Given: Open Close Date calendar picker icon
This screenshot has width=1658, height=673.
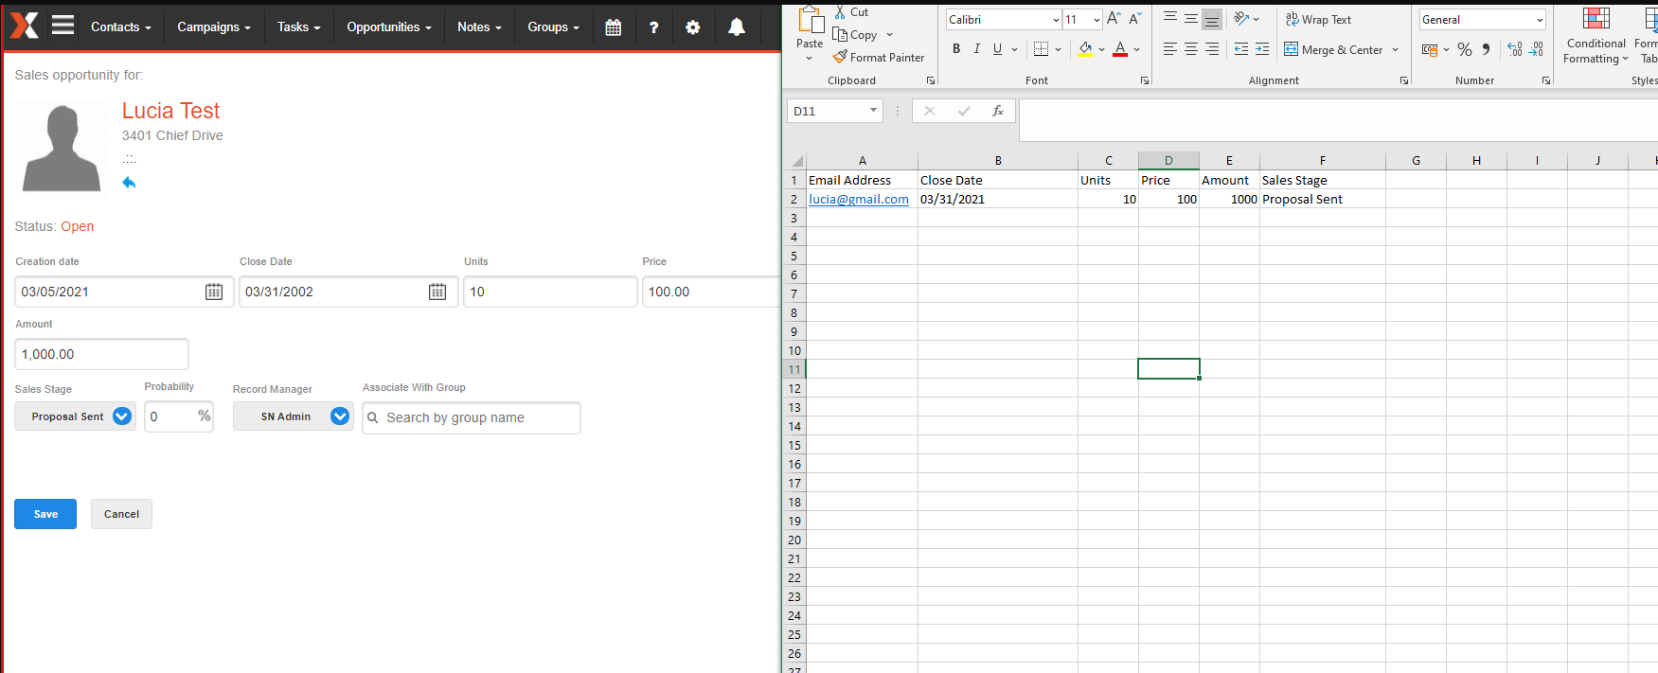Looking at the screenshot, I should [437, 292].
